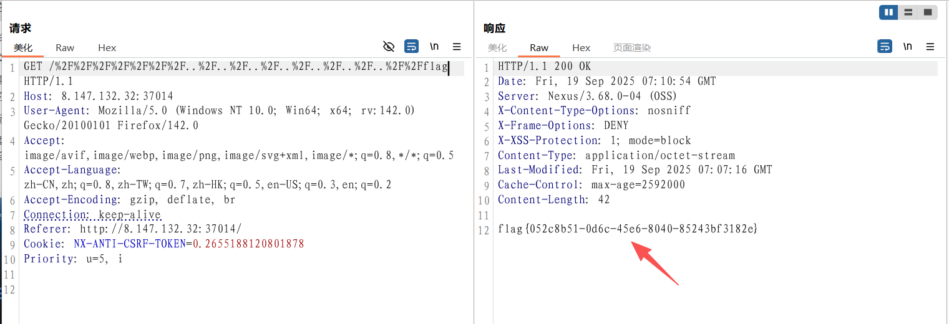The height and width of the screenshot is (324, 949).
Task: Select the side-by-side layout icon
Action: pyautogui.click(x=888, y=12)
